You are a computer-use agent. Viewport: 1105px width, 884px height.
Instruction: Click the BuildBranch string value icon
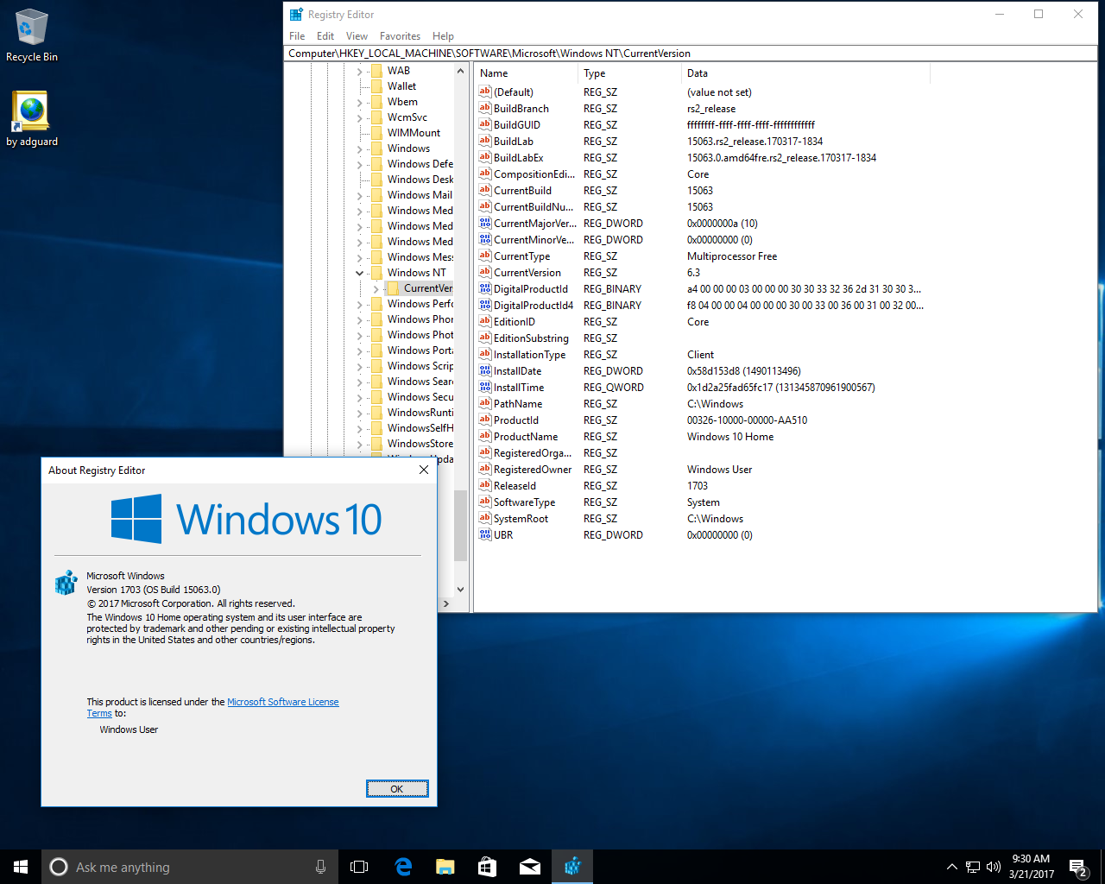pos(485,108)
